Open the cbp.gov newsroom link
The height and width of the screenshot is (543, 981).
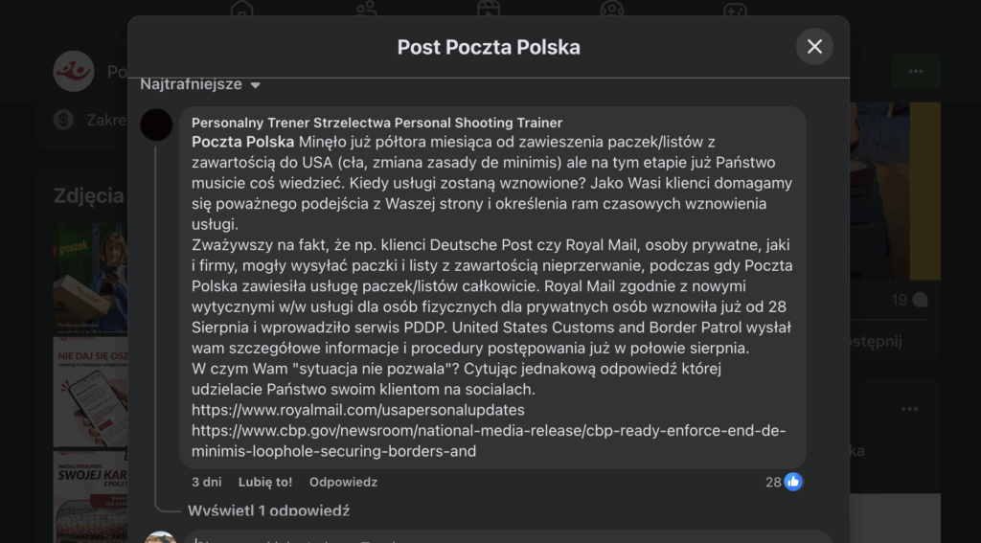coord(489,431)
